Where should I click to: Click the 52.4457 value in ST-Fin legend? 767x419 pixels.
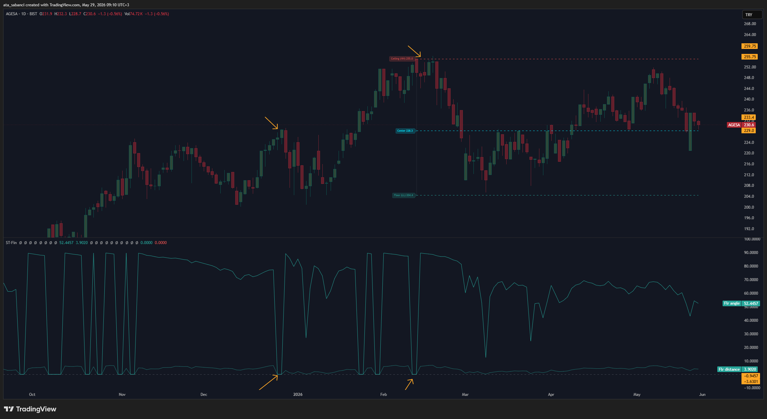tap(66, 243)
